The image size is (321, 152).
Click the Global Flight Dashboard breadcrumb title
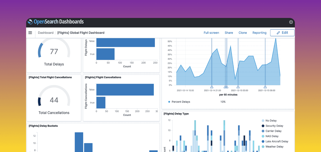(81, 33)
